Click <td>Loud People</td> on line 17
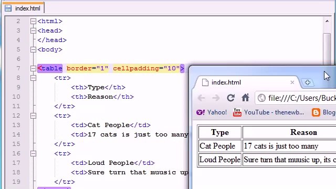336x189 pixels. click(113, 163)
